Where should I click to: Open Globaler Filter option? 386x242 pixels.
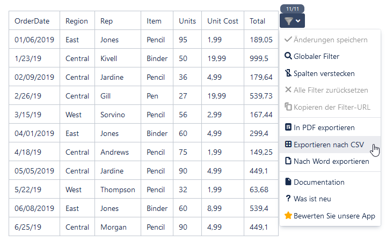coord(330,56)
